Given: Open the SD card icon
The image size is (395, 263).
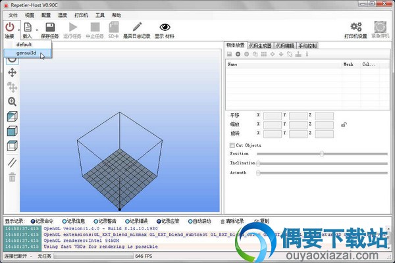Looking at the screenshot, I should pos(113,27).
